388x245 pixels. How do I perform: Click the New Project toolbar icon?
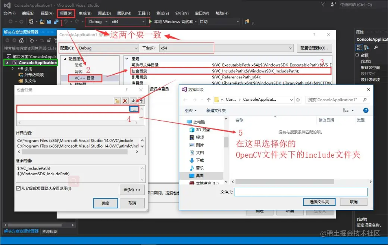click(x=31, y=22)
